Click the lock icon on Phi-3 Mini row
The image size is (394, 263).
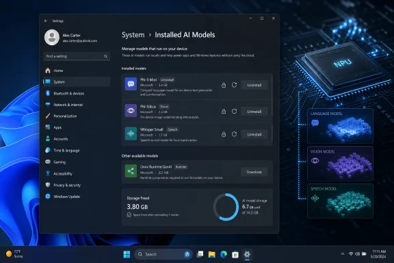224,85
